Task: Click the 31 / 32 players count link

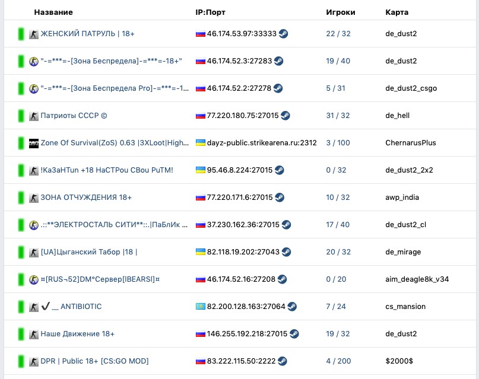Action: [338, 116]
